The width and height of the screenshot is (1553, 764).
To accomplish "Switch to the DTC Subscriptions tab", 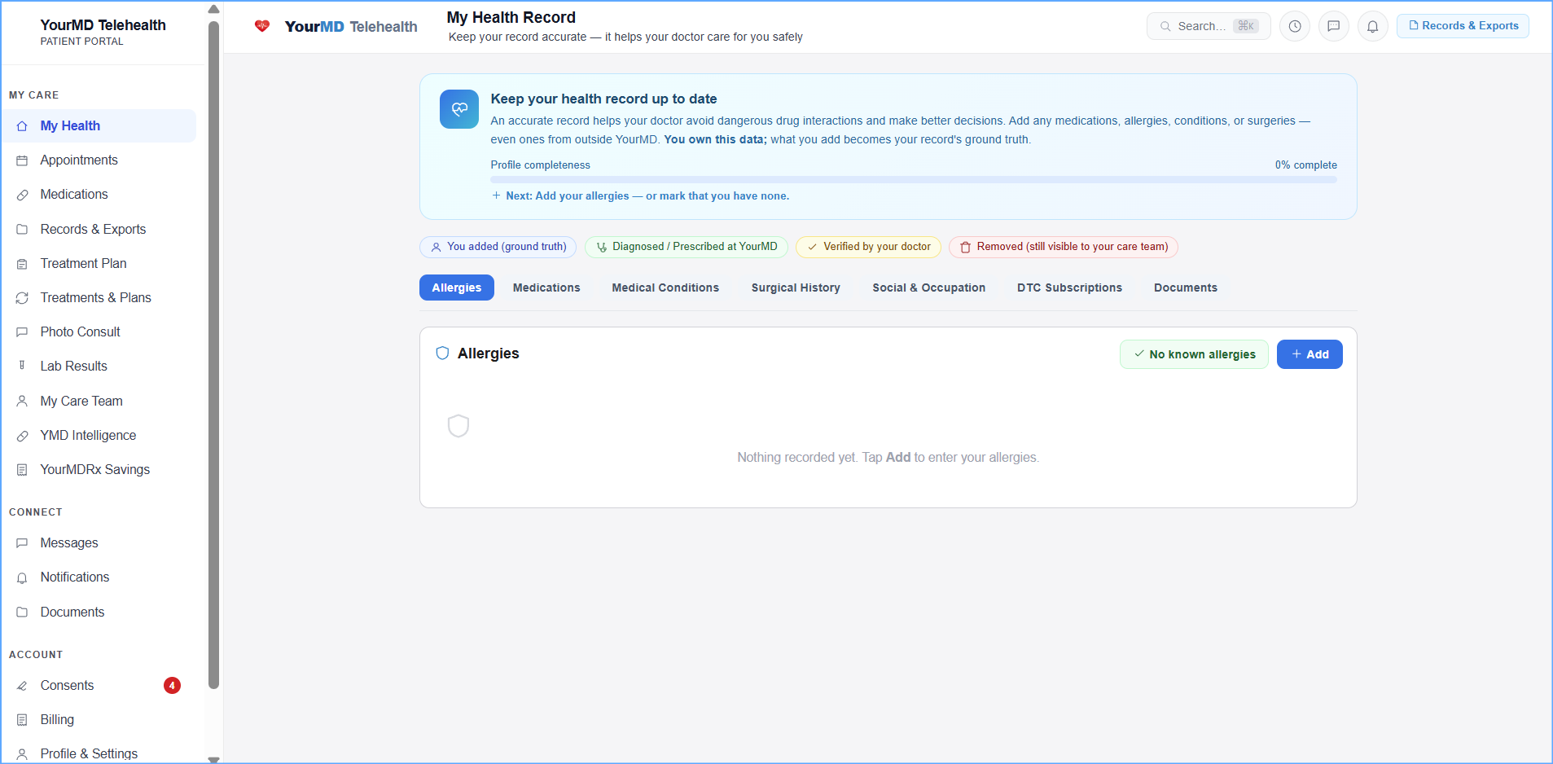I will click(1069, 288).
